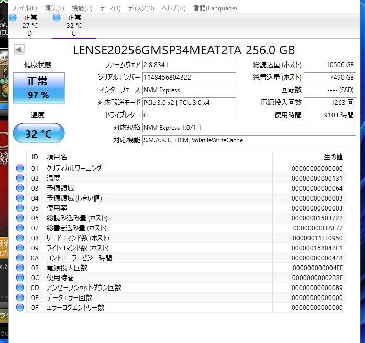This screenshot has width=365, height=343.
Task: Click status orb of 予備領域 (しきい値) row
Action: click(20, 198)
